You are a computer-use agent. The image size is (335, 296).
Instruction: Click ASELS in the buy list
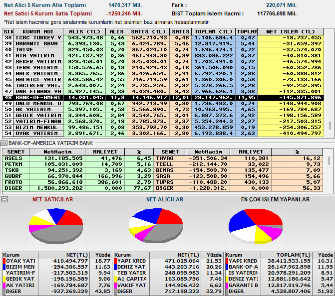[13, 158]
